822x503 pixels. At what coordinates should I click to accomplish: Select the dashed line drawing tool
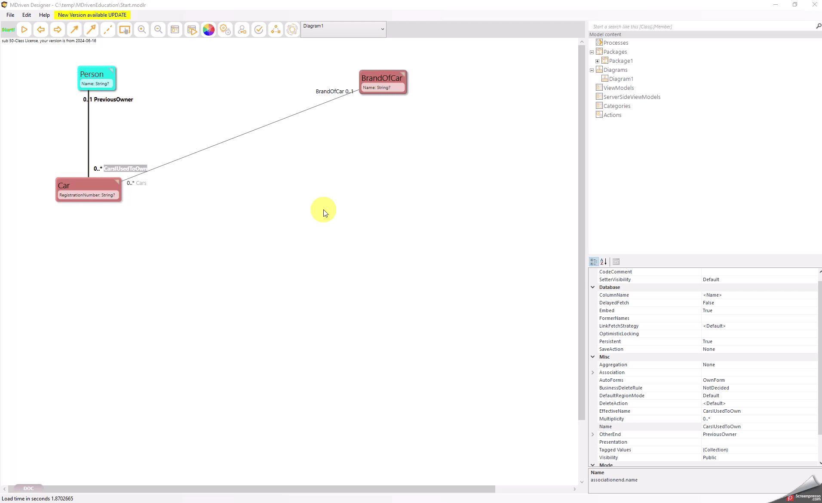[x=108, y=30]
